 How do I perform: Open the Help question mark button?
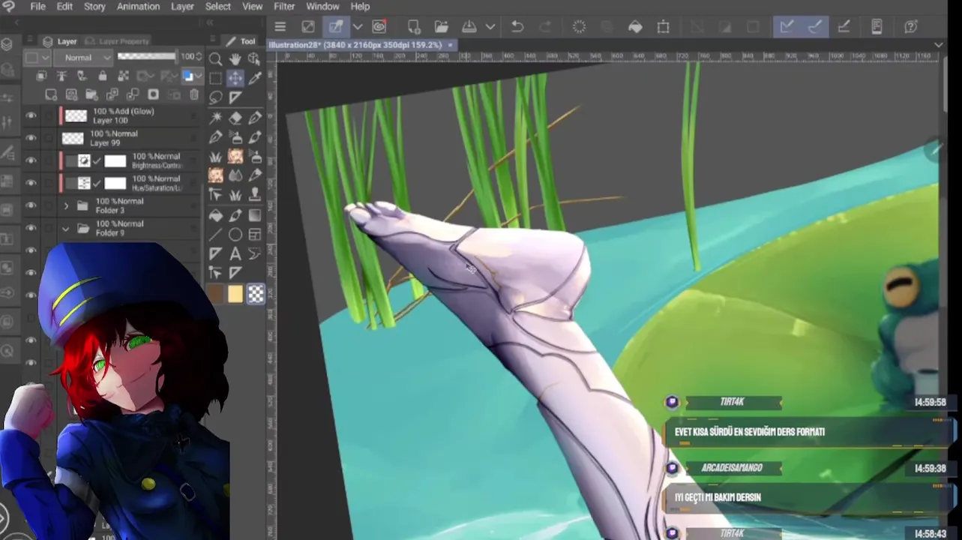tap(911, 27)
